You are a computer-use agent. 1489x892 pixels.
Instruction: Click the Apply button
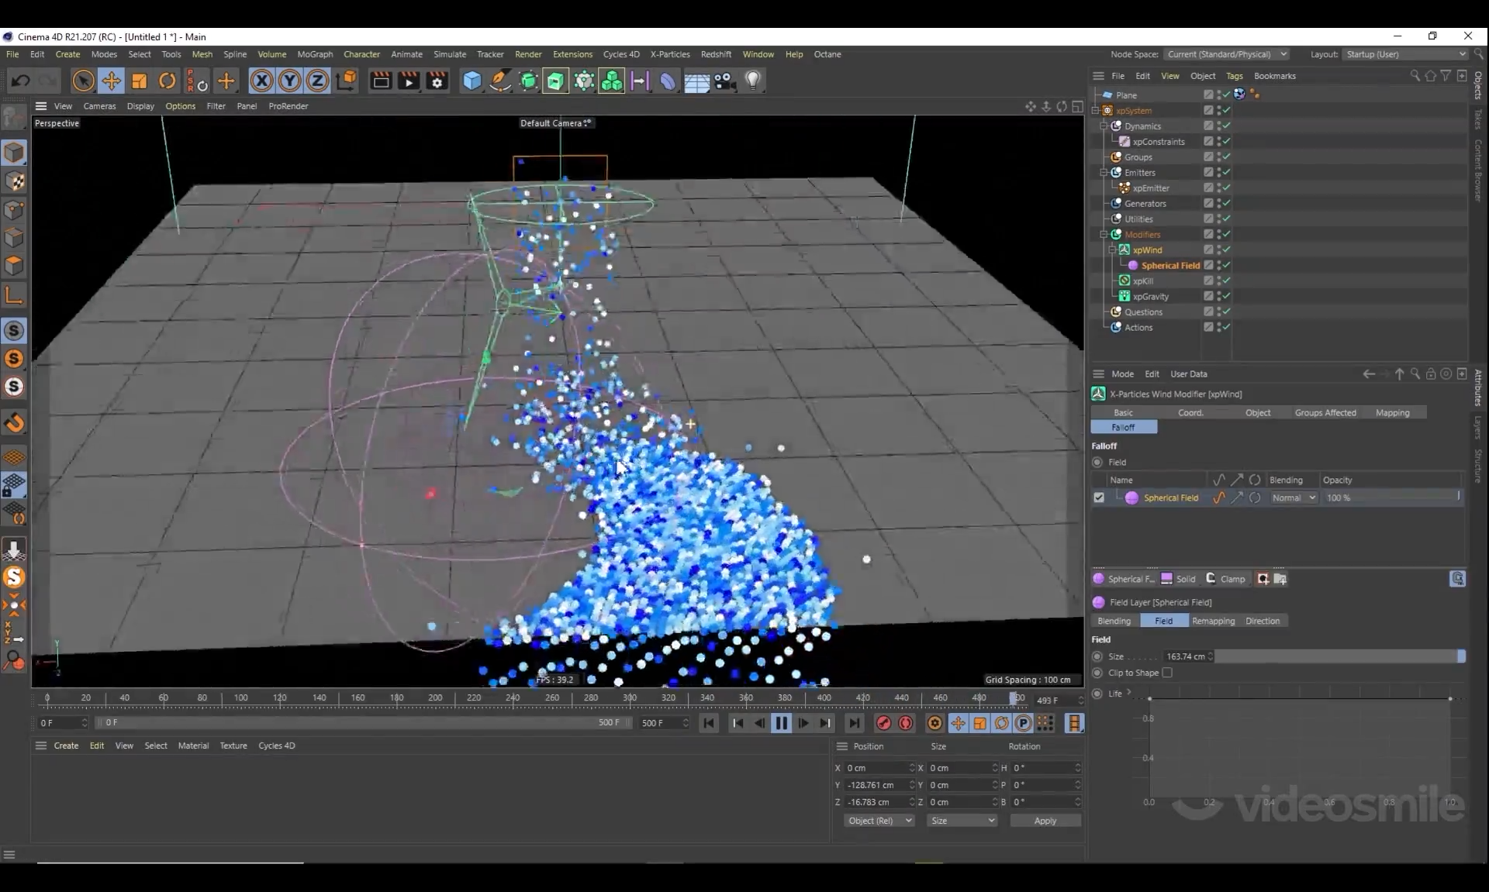click(x=1045, y=821)
